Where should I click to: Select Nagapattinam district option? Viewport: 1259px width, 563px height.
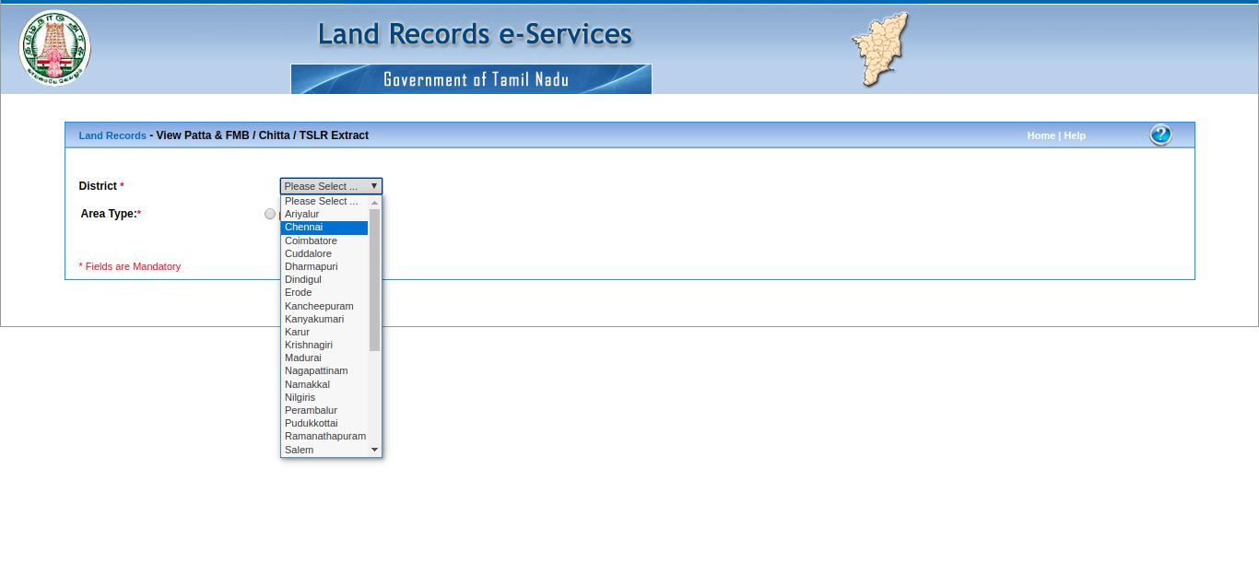pos(324,370)
